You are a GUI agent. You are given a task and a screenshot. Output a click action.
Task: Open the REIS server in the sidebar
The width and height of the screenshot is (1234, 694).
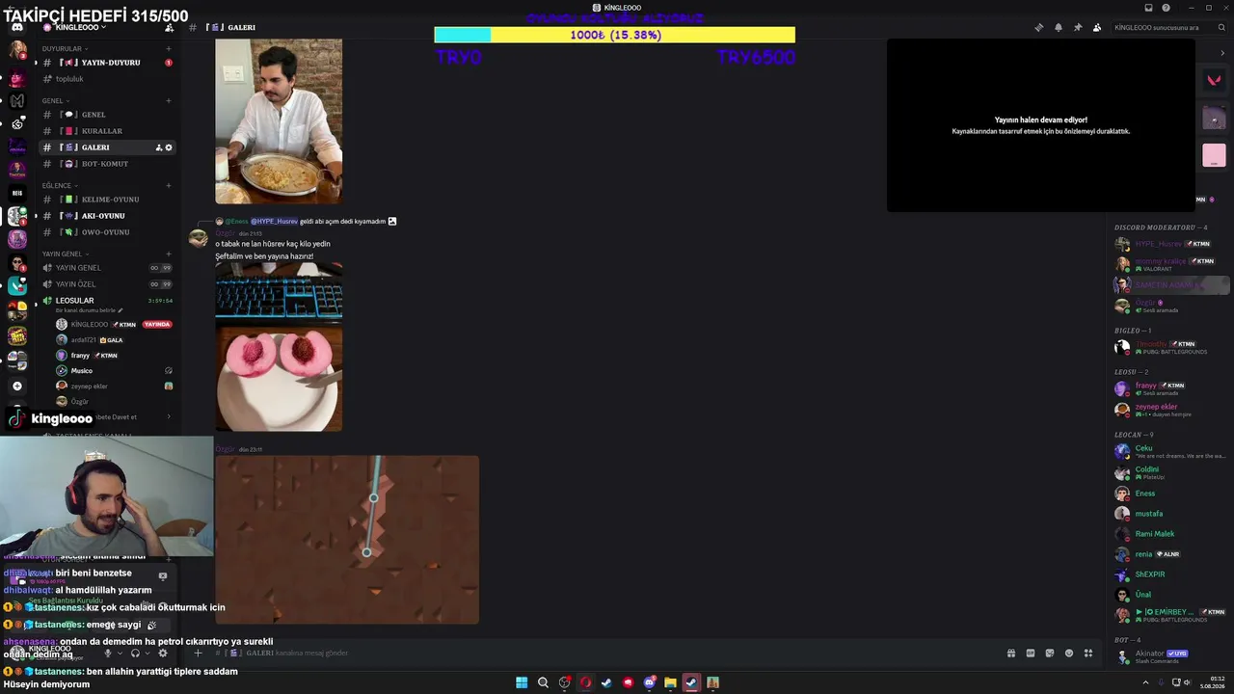coord(16,193)
